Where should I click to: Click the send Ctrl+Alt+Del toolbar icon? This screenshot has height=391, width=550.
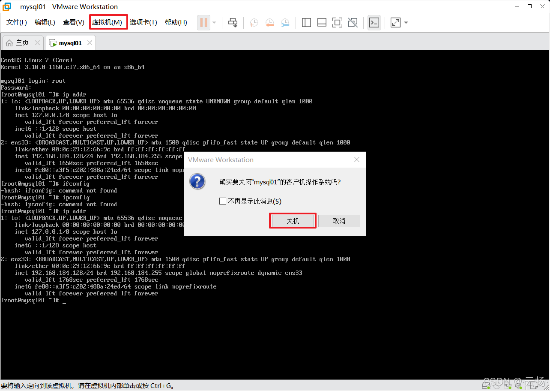233,22
